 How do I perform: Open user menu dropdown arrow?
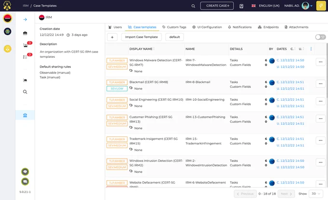[311, 6]
